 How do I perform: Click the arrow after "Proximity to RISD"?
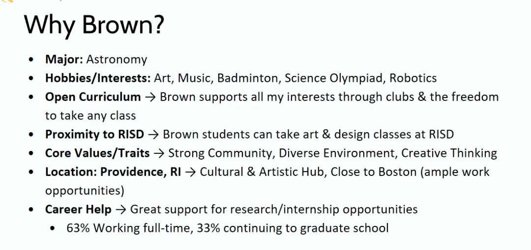(x=153, y=135)
